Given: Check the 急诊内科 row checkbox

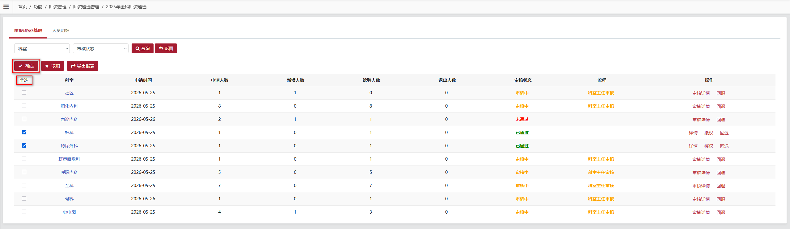Looking at the screenshot, I should (x=24, y=119).
